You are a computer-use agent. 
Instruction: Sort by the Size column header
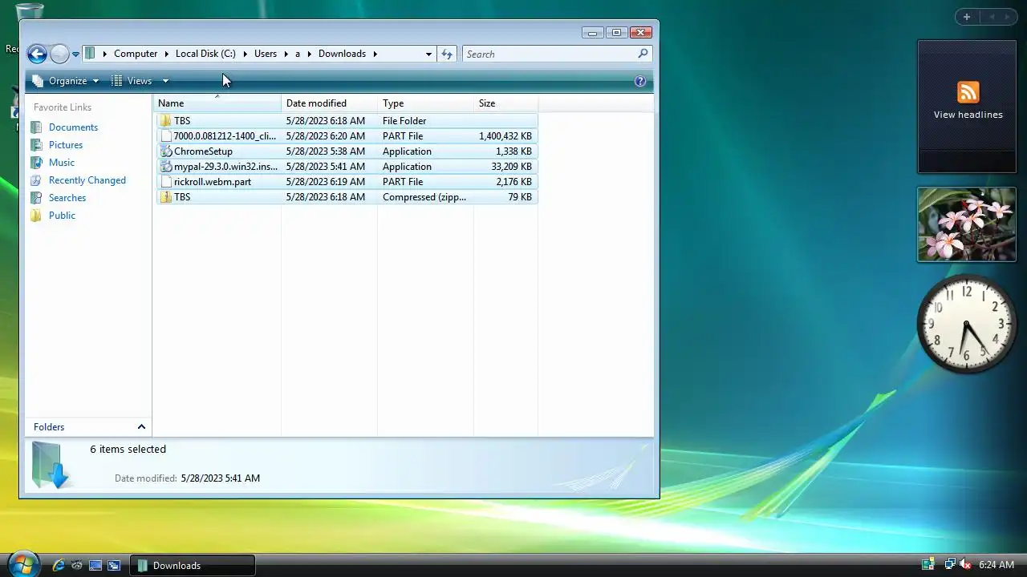pyautogui.click(x=505, y=103)
